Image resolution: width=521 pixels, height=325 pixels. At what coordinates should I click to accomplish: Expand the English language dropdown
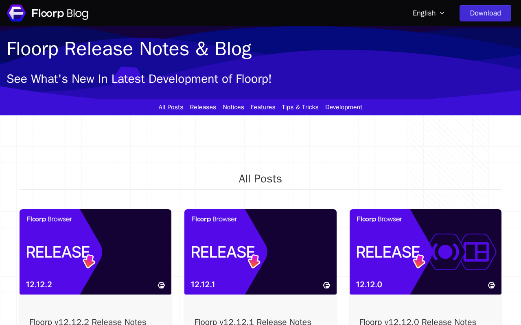point(429,13)
